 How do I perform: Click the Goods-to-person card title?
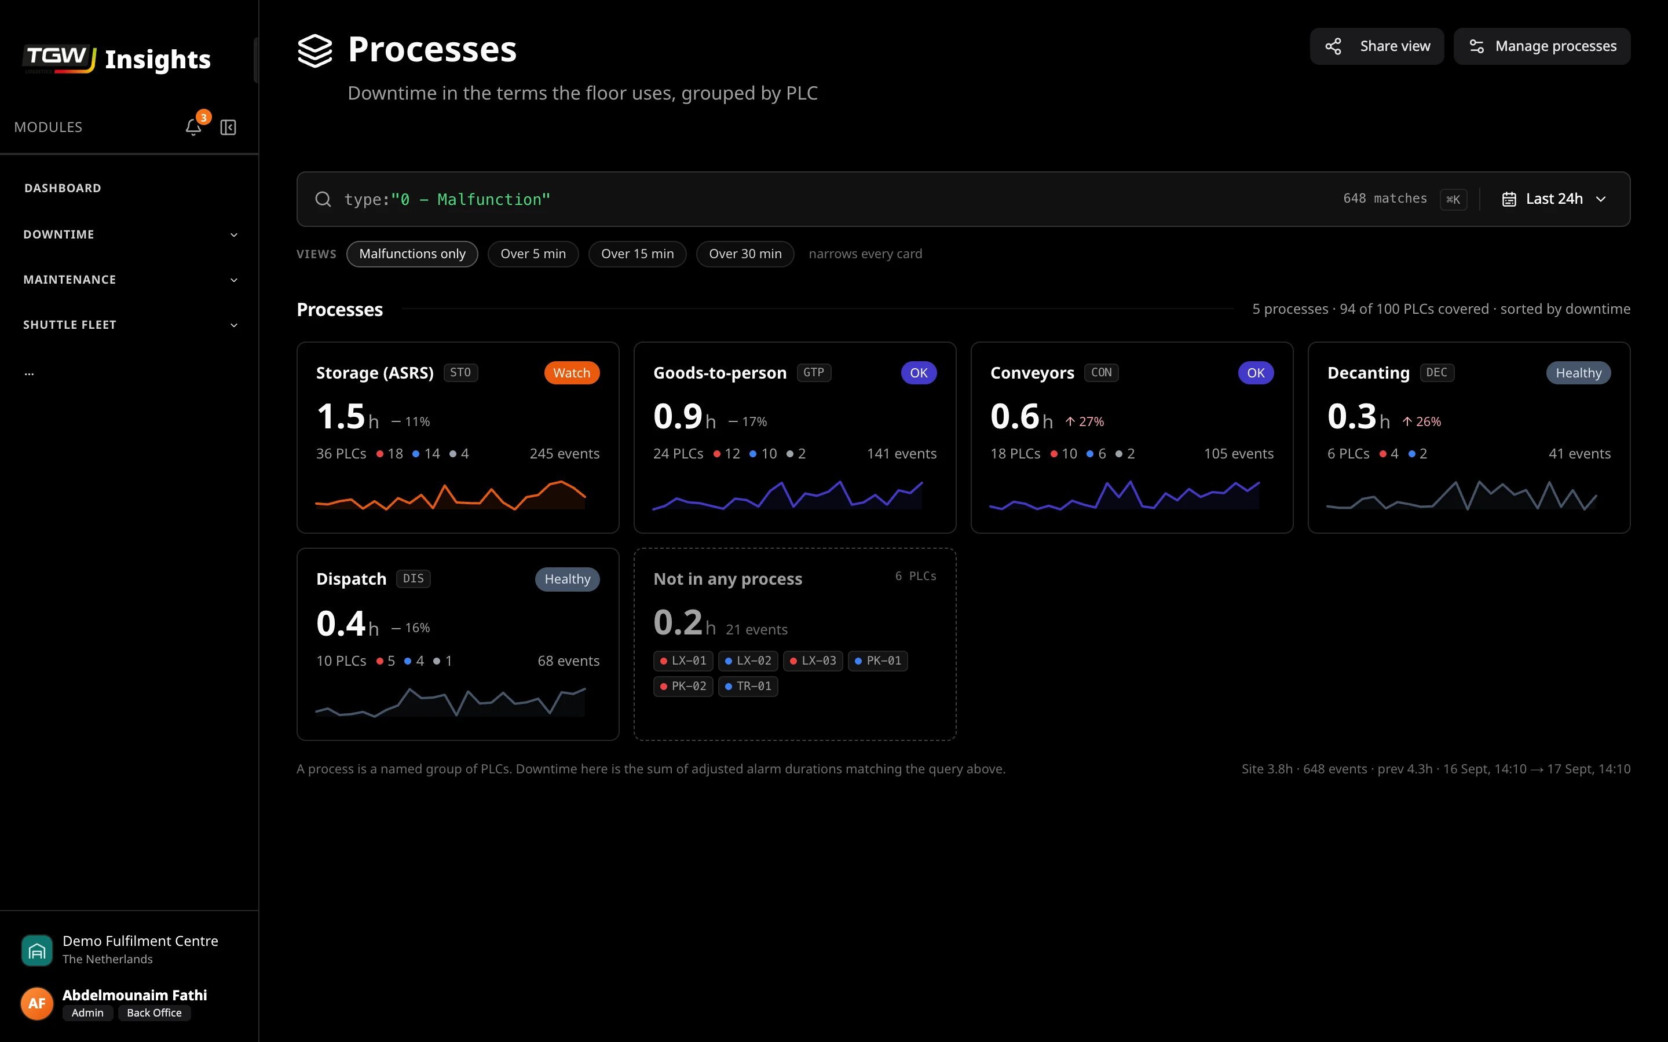tap(719, 373)
